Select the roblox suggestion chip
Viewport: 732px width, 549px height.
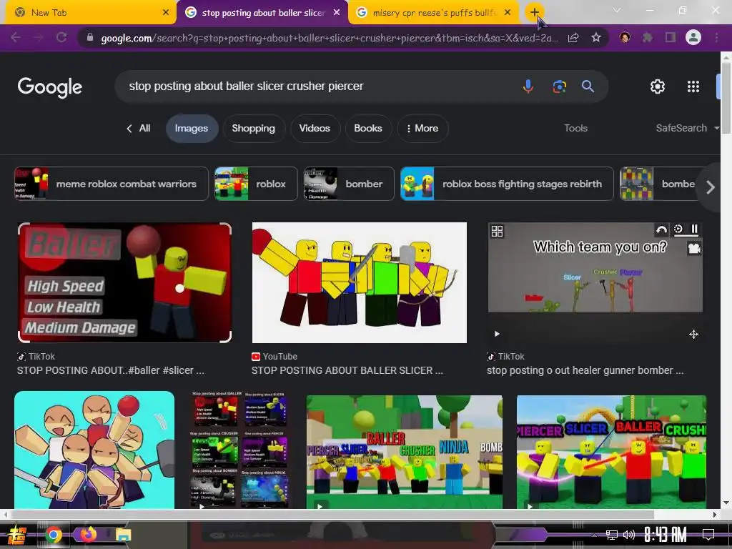(x=256, y=184)
